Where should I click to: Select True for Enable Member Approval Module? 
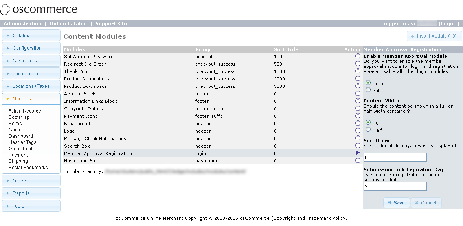[368, 83]
